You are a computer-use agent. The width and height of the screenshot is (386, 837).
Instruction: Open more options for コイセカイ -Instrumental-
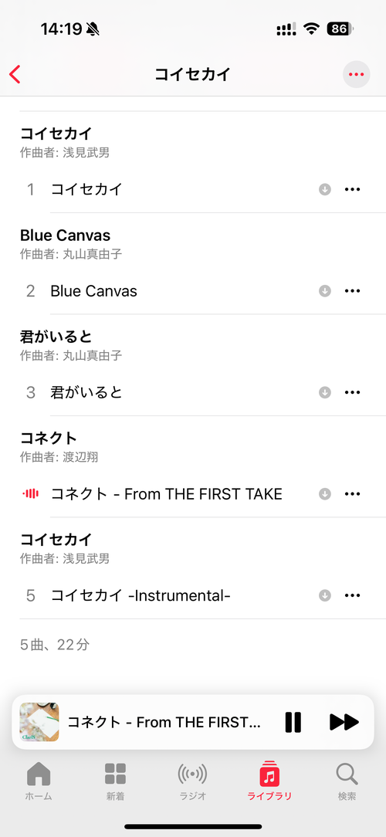[x=352, y=595]
